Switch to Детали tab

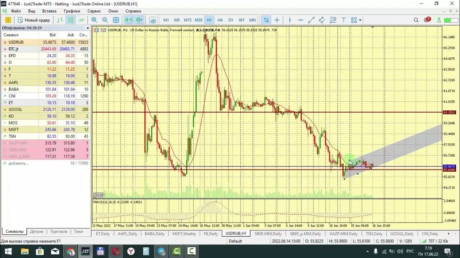coord(37,231)
